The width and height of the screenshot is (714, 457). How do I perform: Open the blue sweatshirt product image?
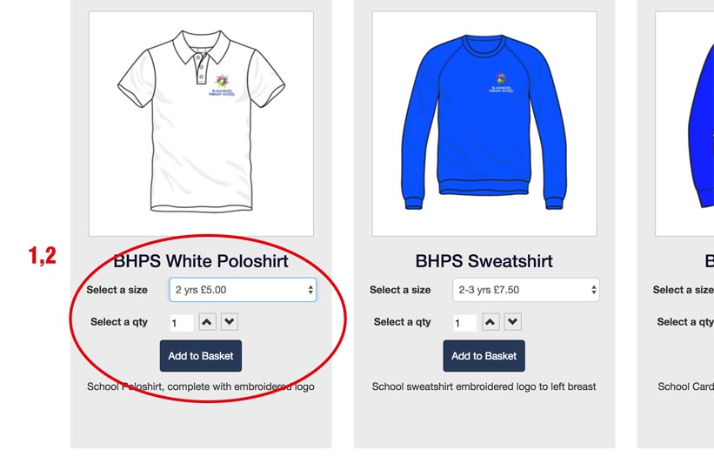point(484,124)
